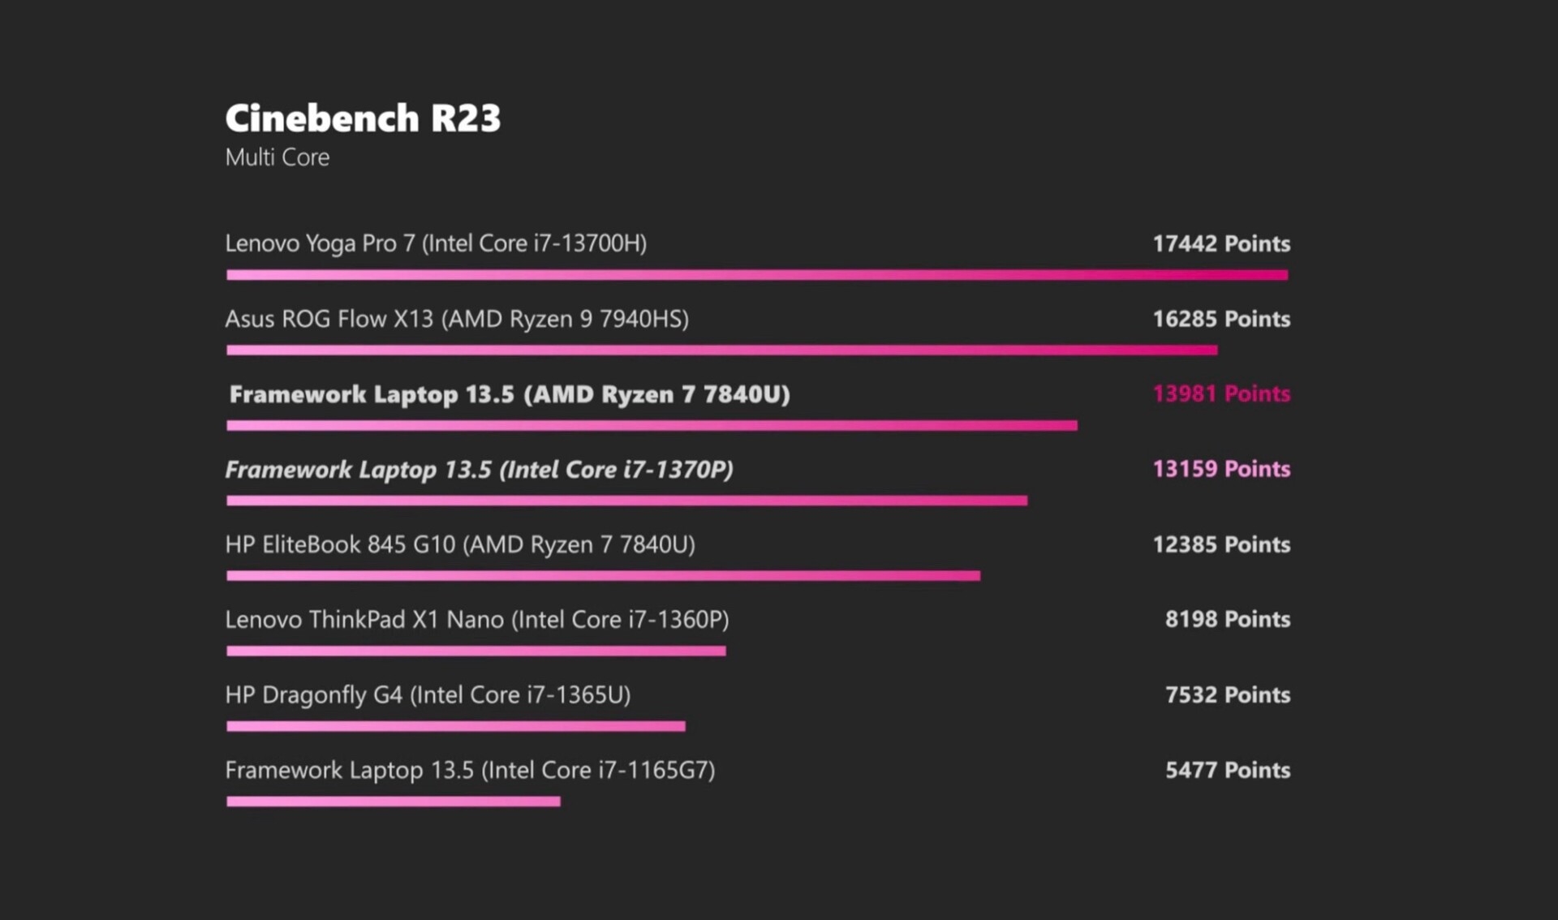Image resolution: width=1558 pixels, height=920 pixels.
Task: Click the Multi Core subtitle
Action: pos(278,157)
